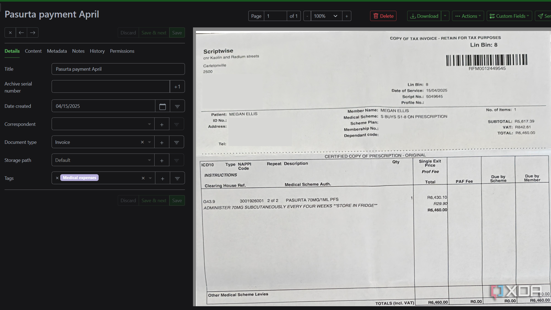Click the bottom Discard button
551x310 pixels.
[128, 201]
